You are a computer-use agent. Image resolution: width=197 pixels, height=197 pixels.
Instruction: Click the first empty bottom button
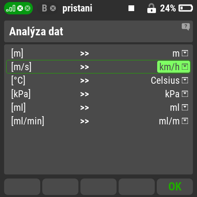click(x=22, y=187)
